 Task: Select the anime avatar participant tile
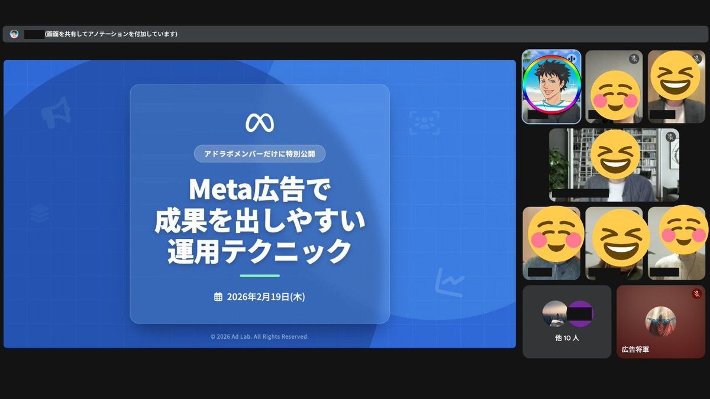tap(551, 86)
